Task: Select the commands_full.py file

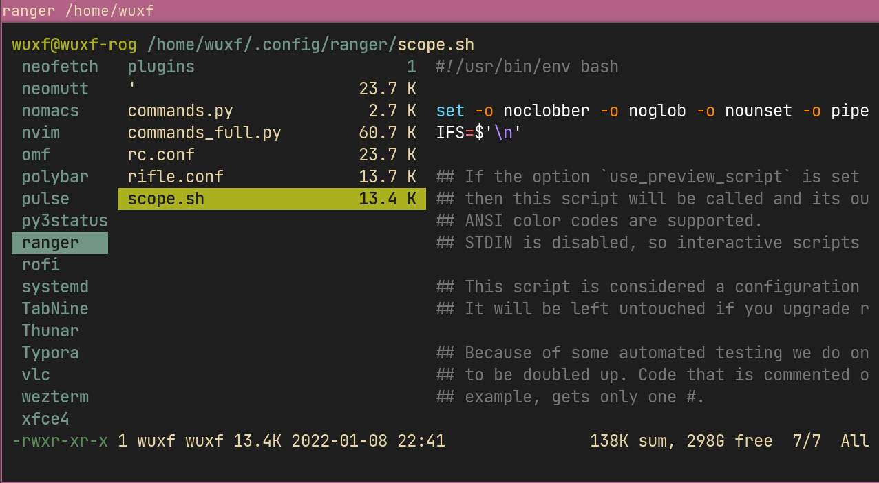Action: click(x=204, y=133)
